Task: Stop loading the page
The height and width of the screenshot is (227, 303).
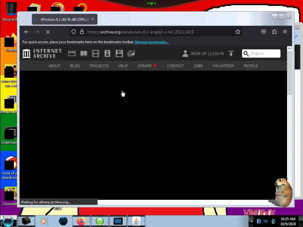Action: point(48,32)
